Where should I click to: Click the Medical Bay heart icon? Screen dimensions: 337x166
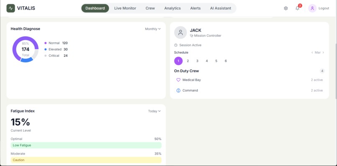[x=179, y=80]
